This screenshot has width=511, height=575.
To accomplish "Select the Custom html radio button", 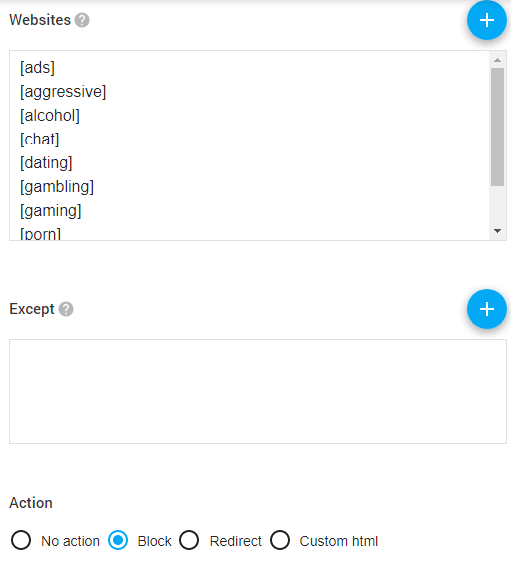I will 280,540.
